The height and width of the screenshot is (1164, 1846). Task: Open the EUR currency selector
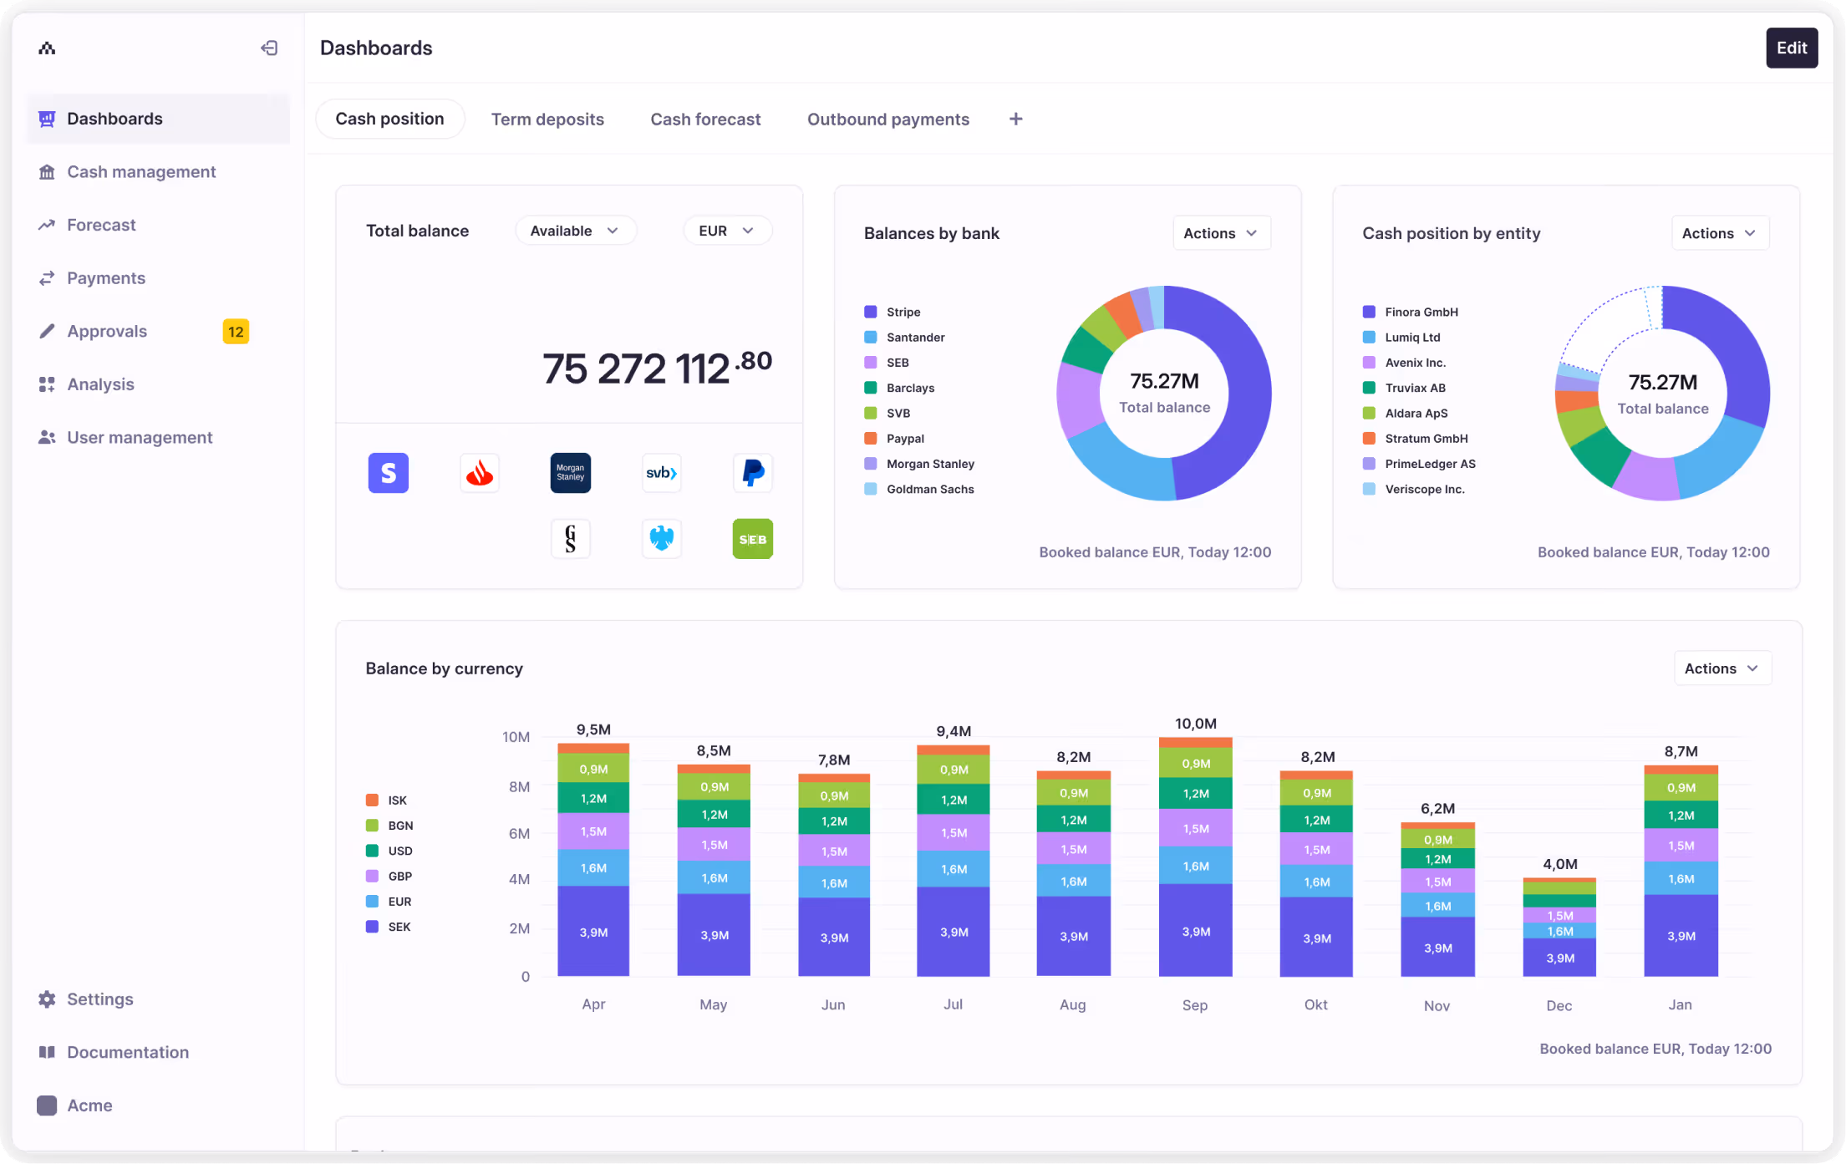coord(727,230)
